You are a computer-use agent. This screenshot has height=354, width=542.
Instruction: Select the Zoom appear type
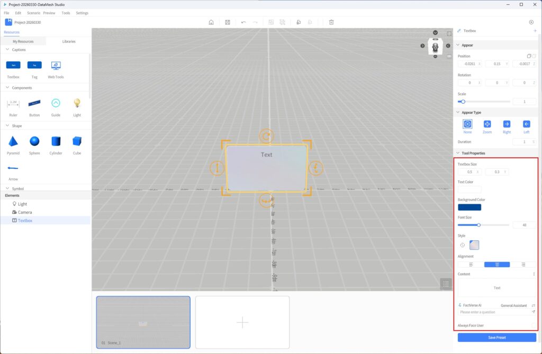pos(487,124)
